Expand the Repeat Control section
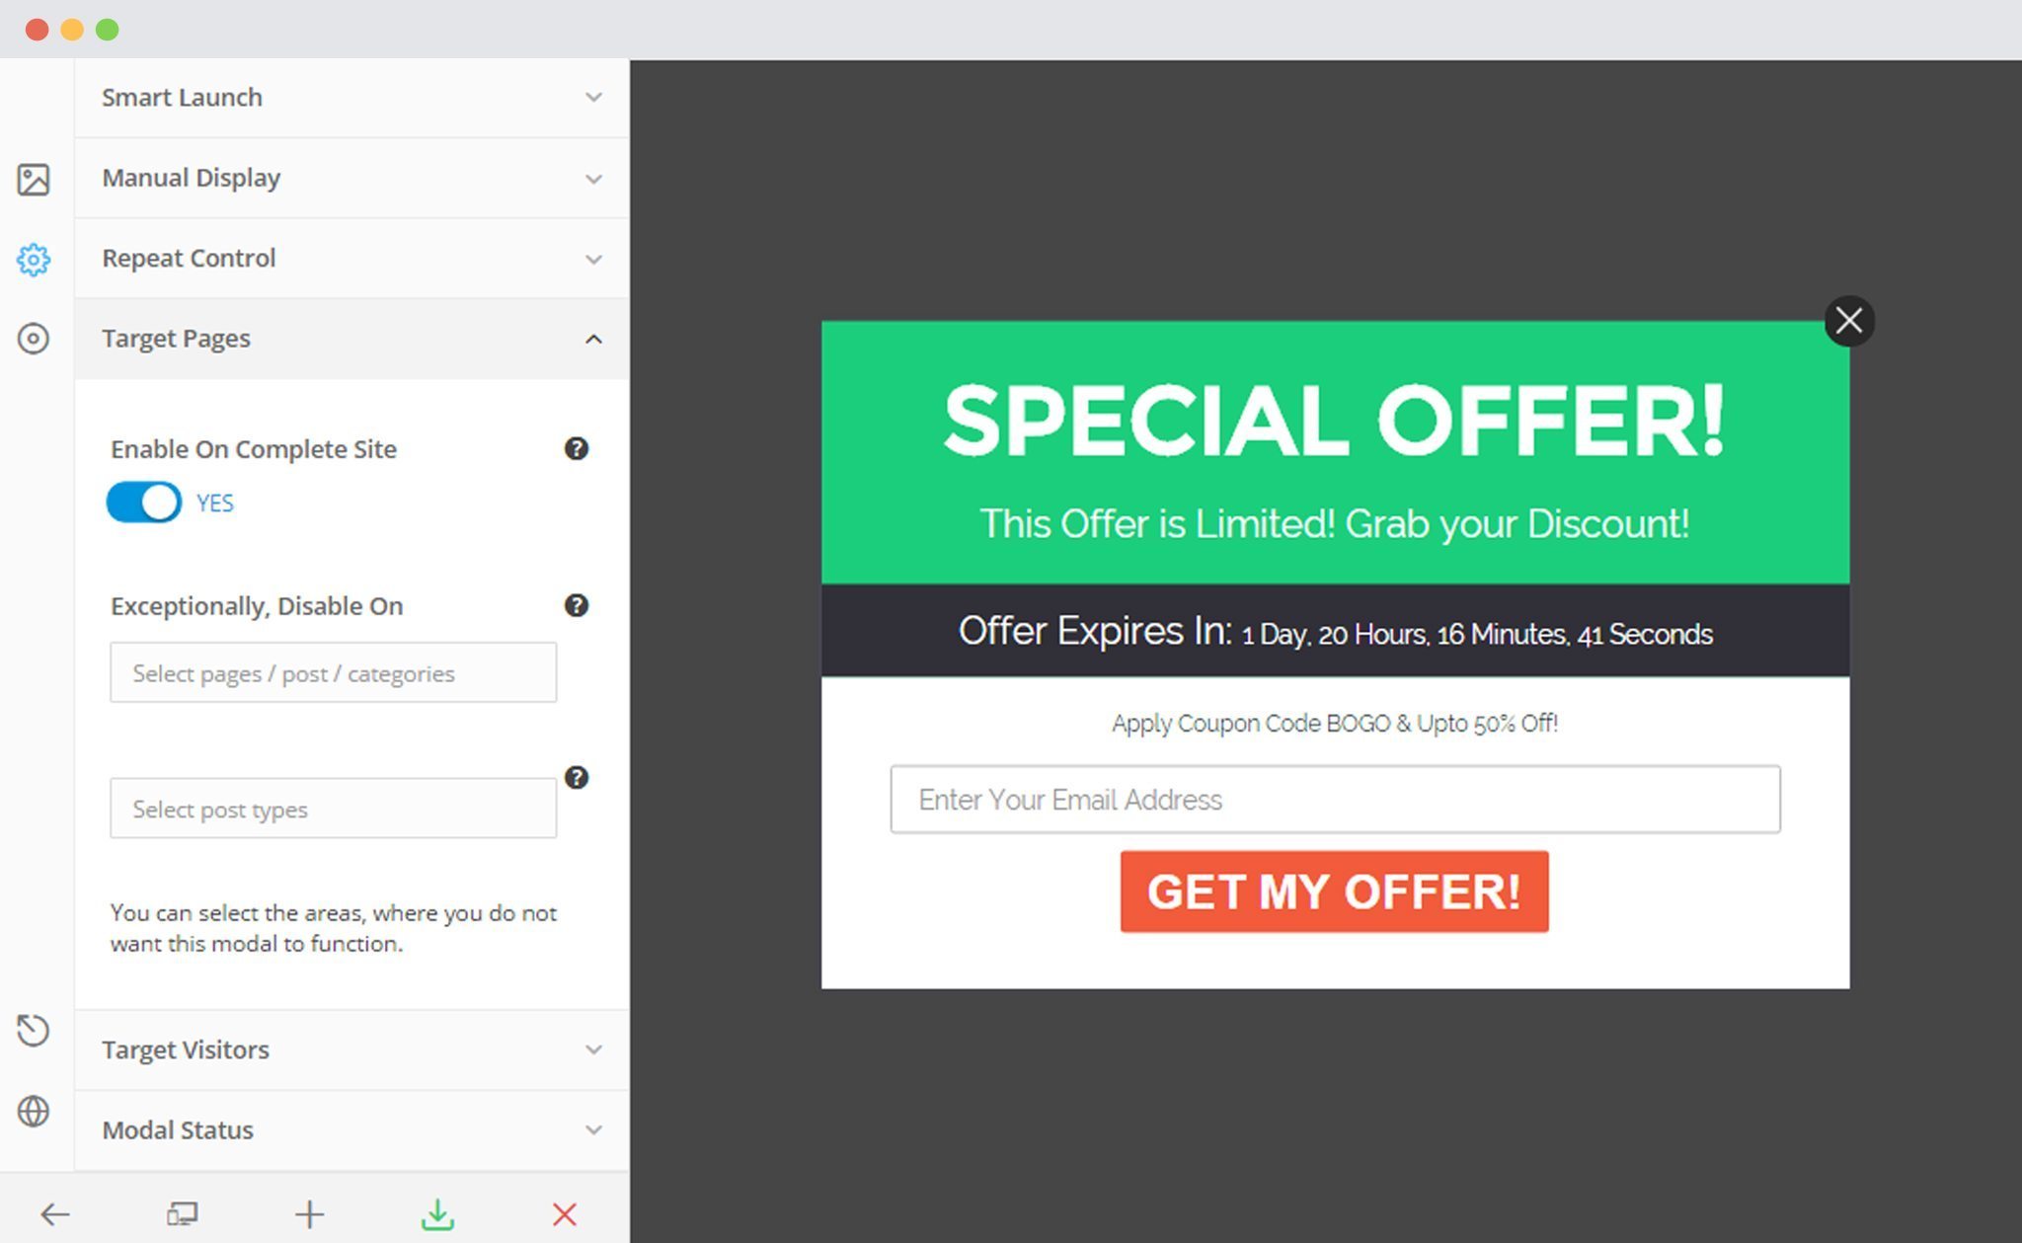 [x=350, y=257]
